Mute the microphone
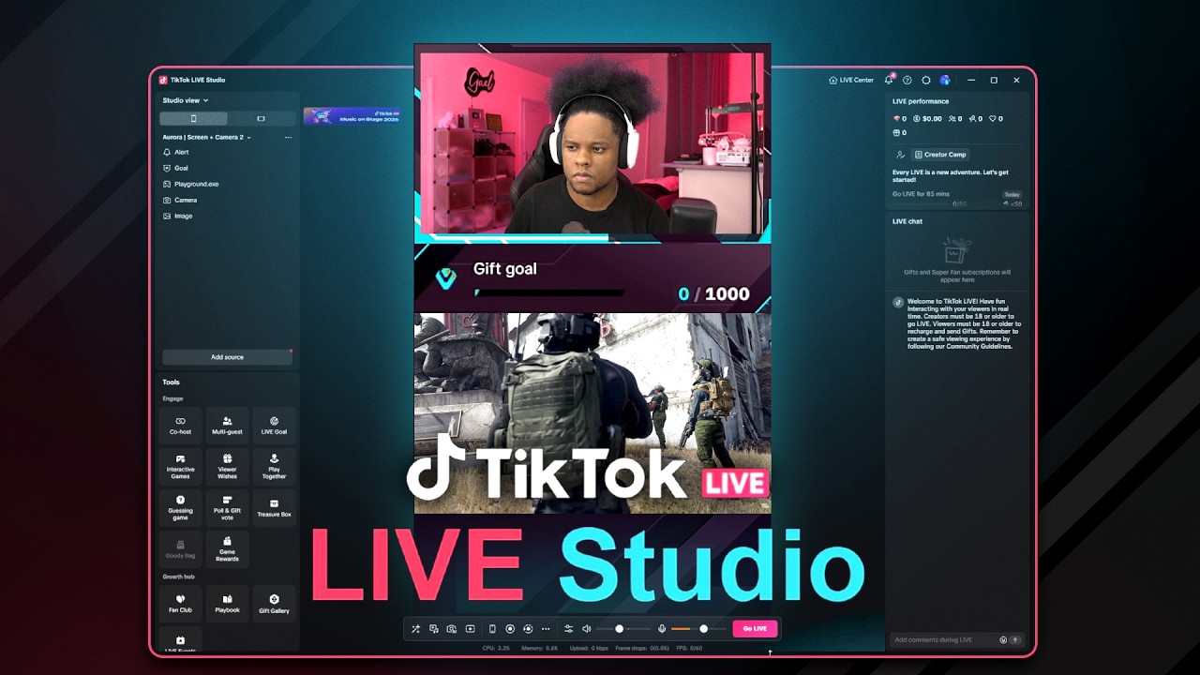Image resolution: width=1200 pixels, height=675 pixels. (x=662, y=629)
